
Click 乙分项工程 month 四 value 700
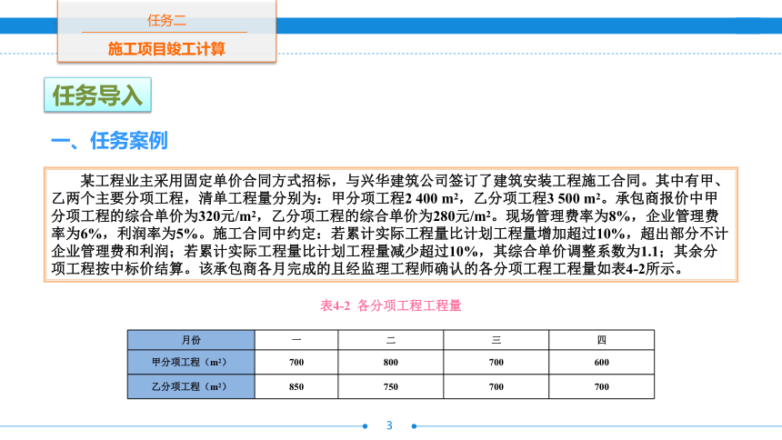click(x=601, y=386)
